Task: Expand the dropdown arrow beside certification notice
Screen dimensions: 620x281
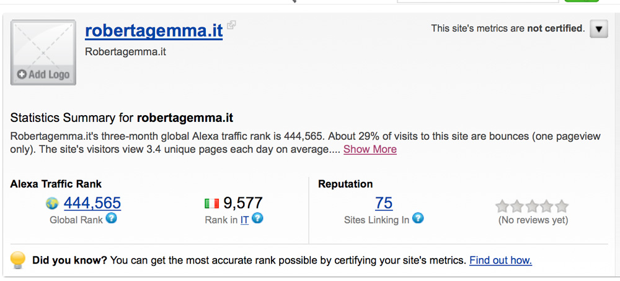Action: click(x=598, y=29)
